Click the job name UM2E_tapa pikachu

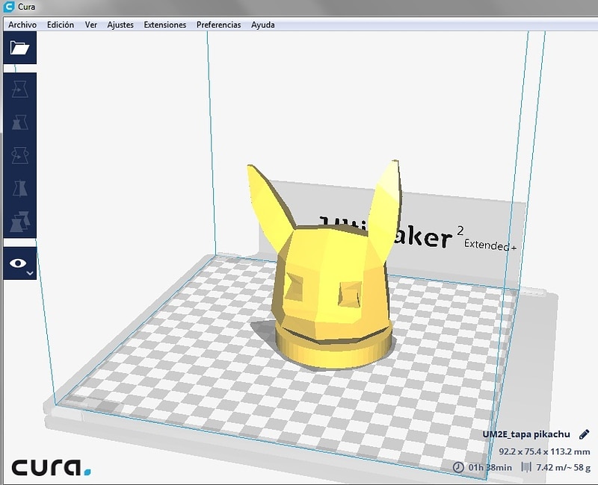point(526,434)
